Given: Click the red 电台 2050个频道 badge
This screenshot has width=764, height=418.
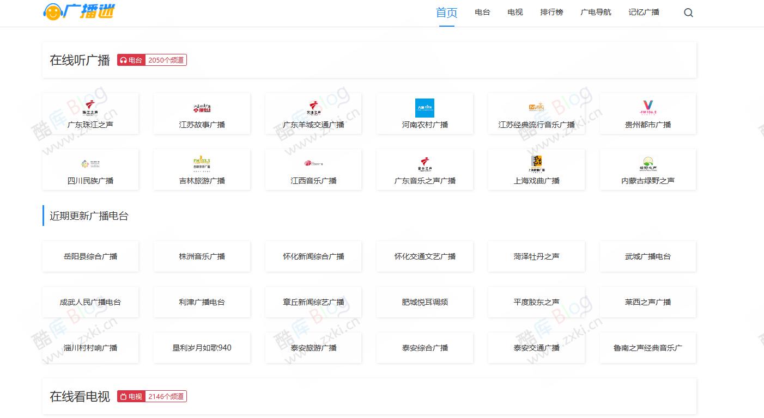Looking at the screenshot, I should pos(152,60).
